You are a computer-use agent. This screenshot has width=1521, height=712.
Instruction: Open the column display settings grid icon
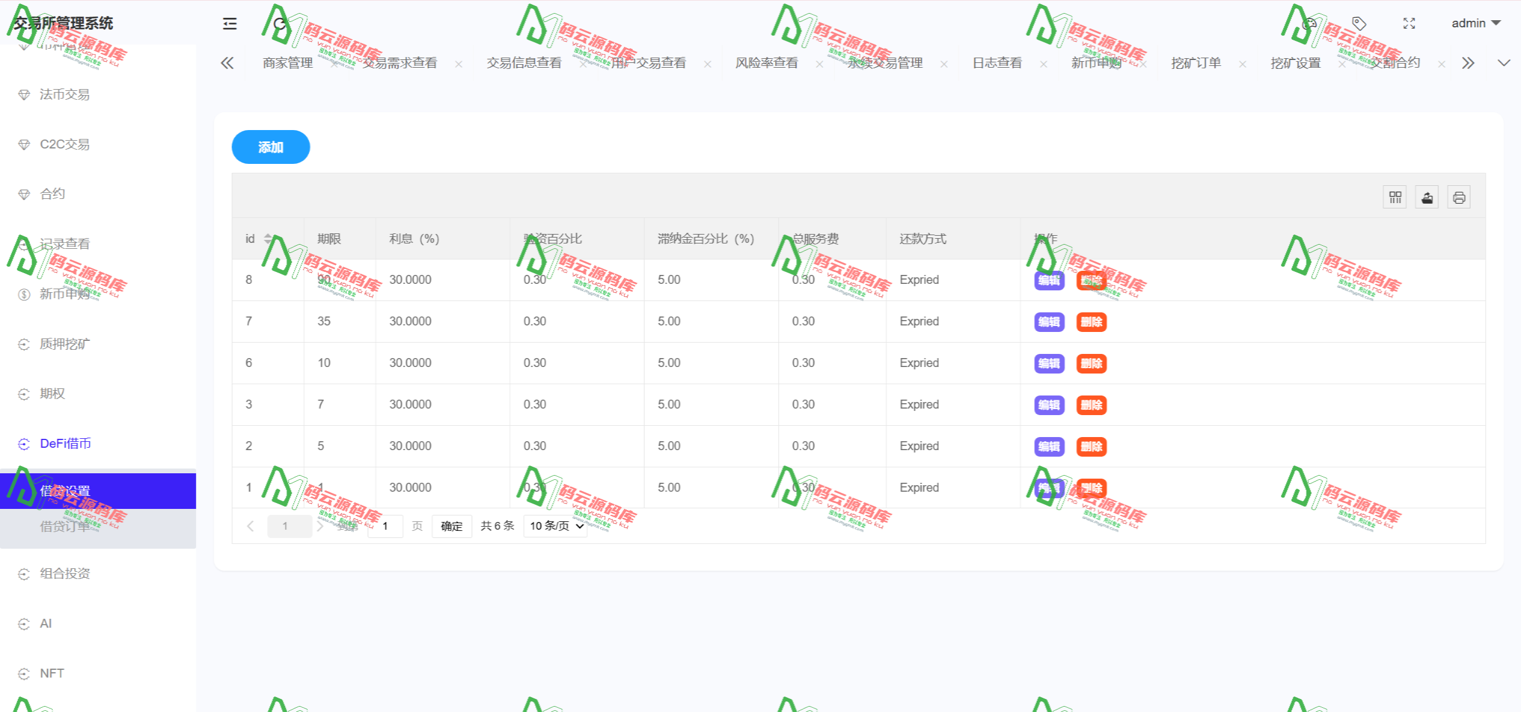(x=1394, y=197)
